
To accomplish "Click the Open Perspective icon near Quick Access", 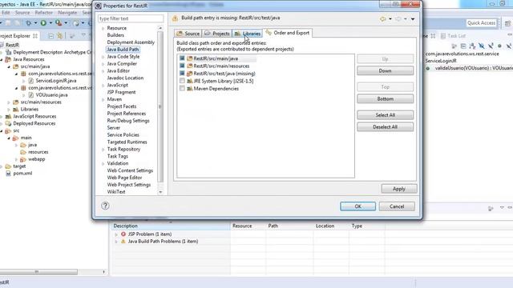I will point(507,23).
